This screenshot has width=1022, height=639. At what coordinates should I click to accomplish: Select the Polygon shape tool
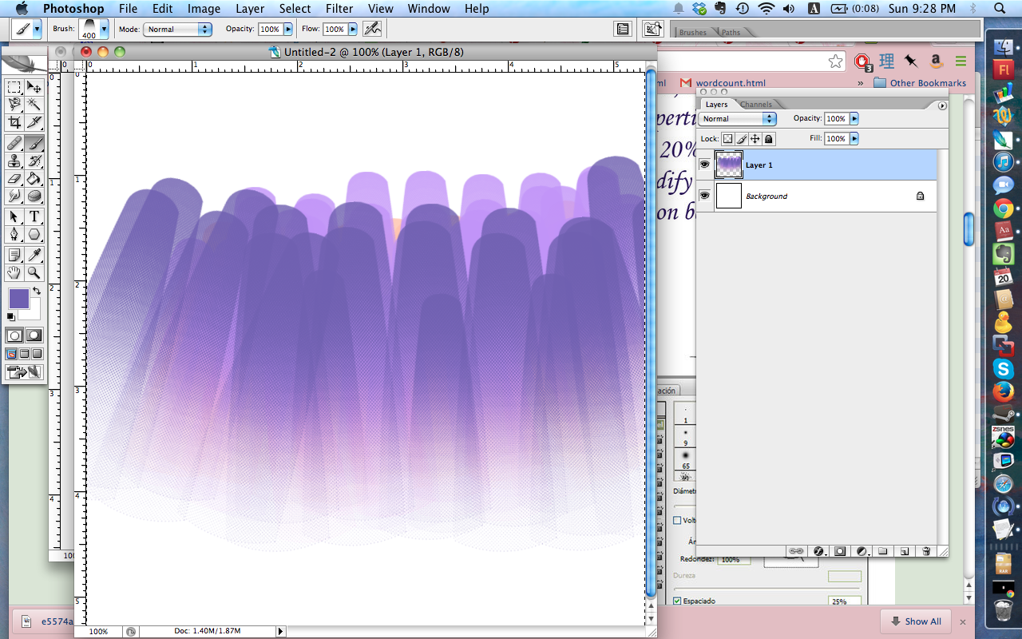[x=34, y=235]
